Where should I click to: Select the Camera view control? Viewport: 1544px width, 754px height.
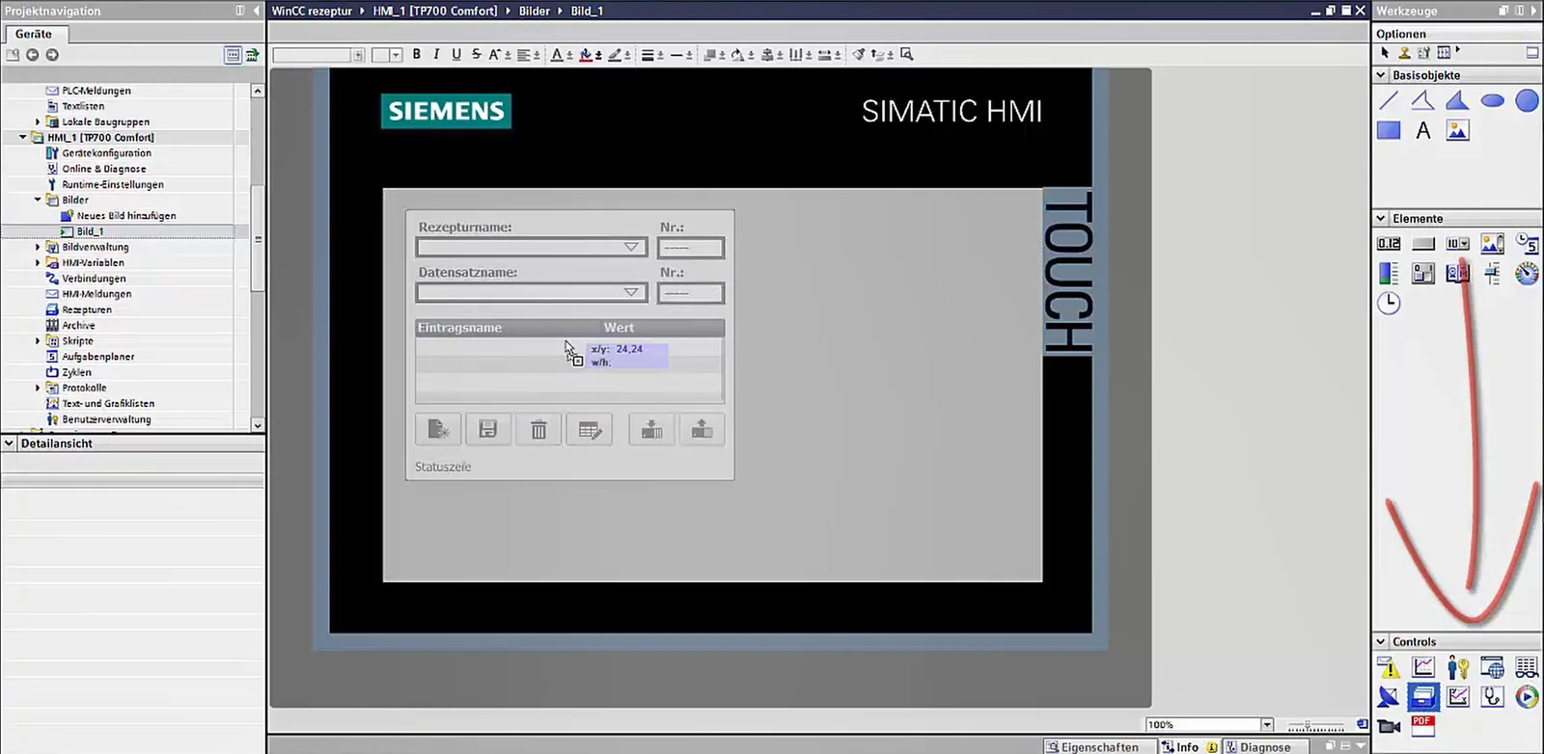tap(1389, 725)
